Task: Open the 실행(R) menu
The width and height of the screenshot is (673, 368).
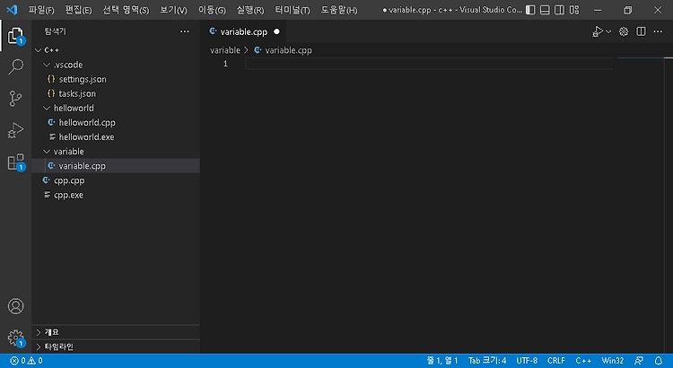Action: pos(250,10)
